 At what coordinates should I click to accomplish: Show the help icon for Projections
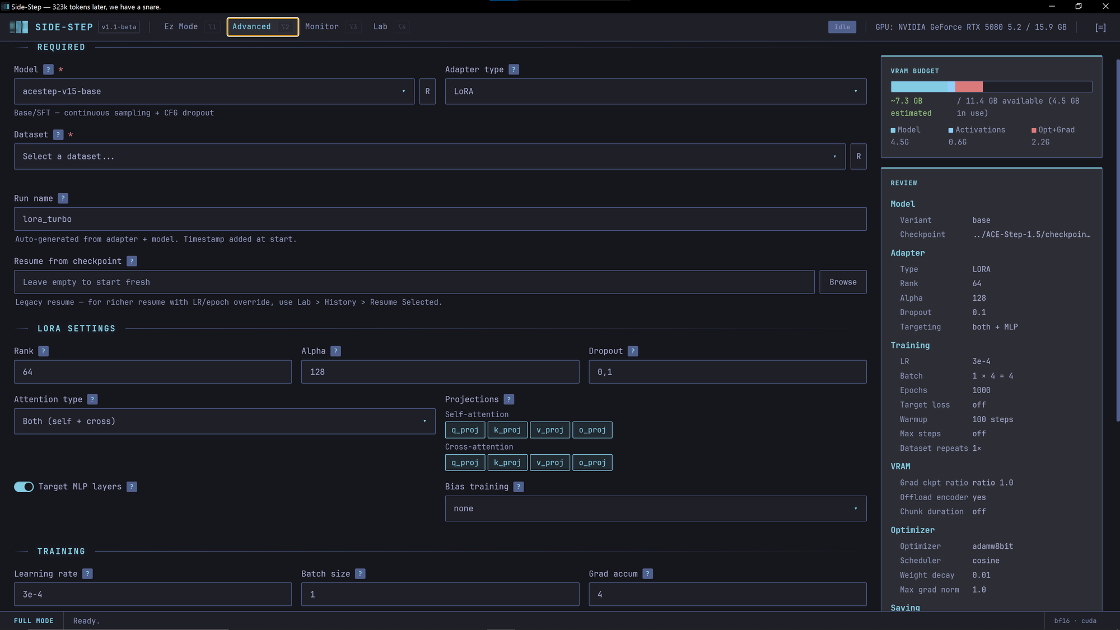[x=508, y=399]
